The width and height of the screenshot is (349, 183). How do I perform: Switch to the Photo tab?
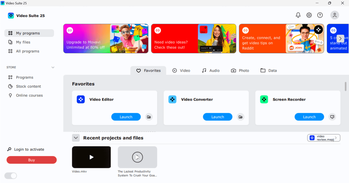(240, 70)
